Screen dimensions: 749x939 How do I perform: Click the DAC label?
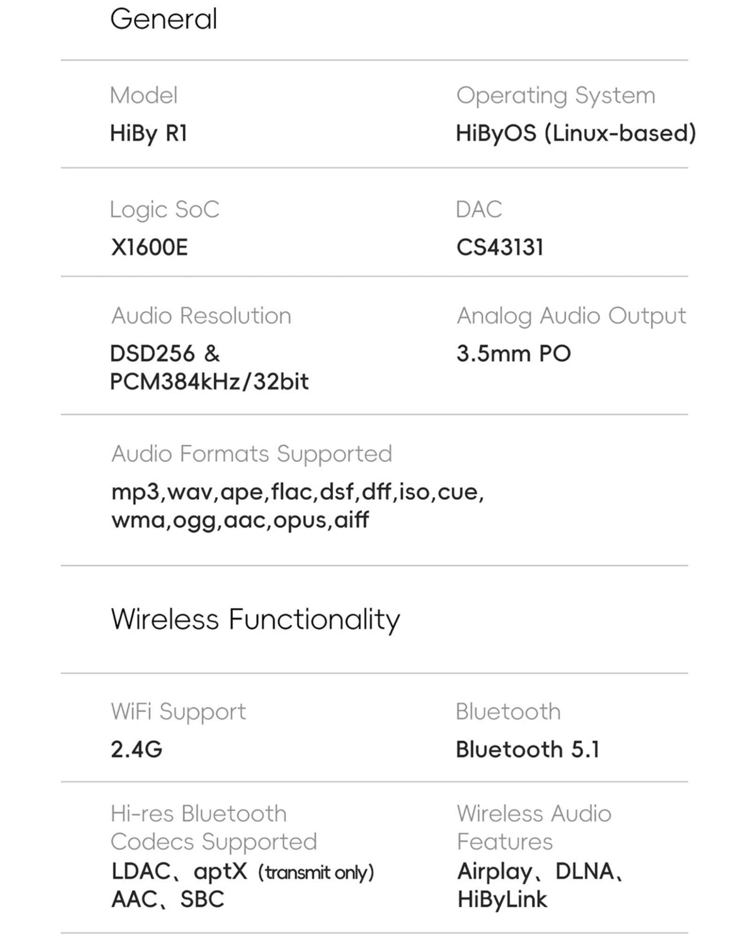479,209
